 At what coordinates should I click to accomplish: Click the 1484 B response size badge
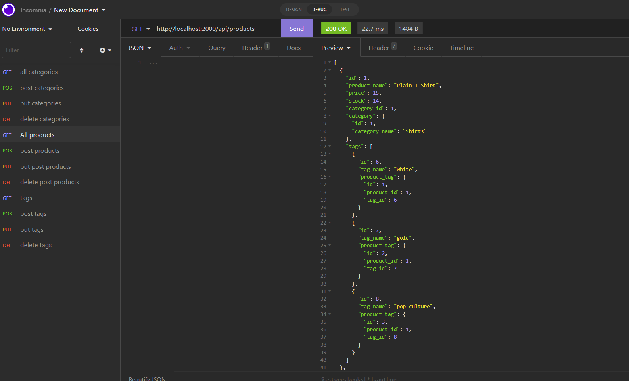pos(408,29)
